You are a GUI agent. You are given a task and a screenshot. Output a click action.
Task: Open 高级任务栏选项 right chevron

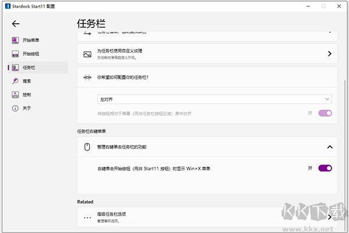(330, 217)
